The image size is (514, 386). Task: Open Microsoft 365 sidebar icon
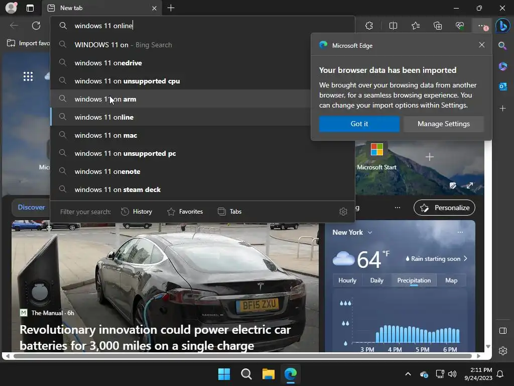coord(502,66)
